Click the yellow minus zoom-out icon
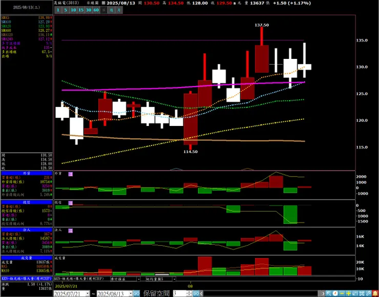 click(342, 293)
